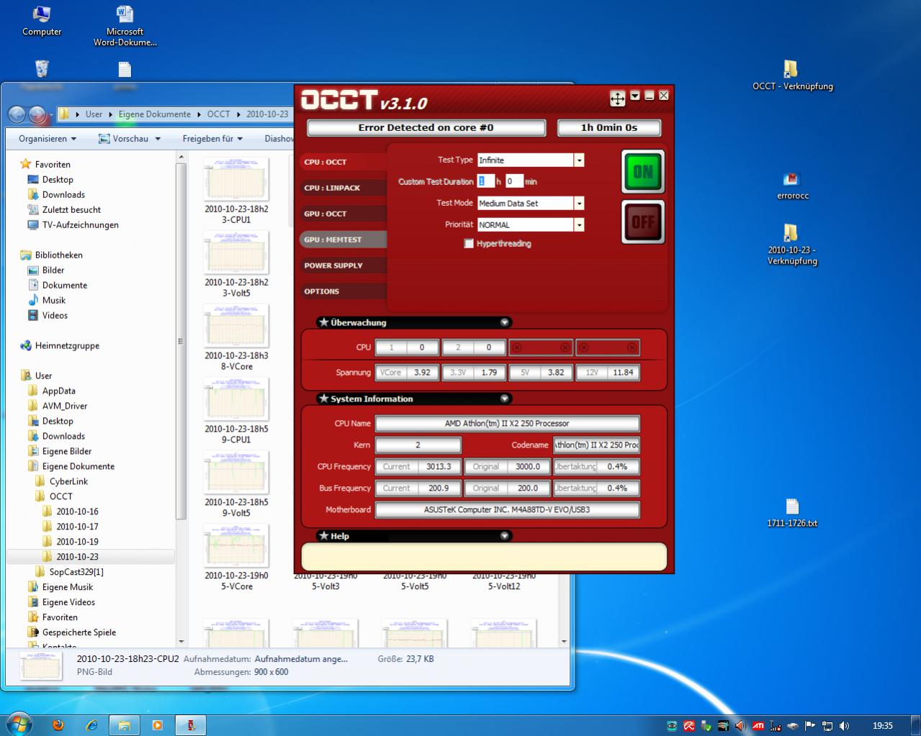Select the GPU : OCCT tab

point(343,214)
